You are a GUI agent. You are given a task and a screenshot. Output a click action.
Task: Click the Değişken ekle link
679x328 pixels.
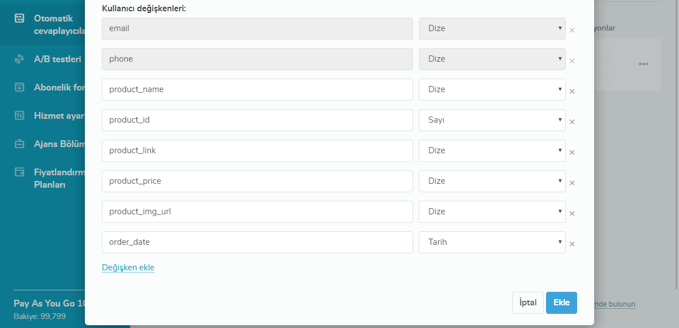tap(128, 267)
